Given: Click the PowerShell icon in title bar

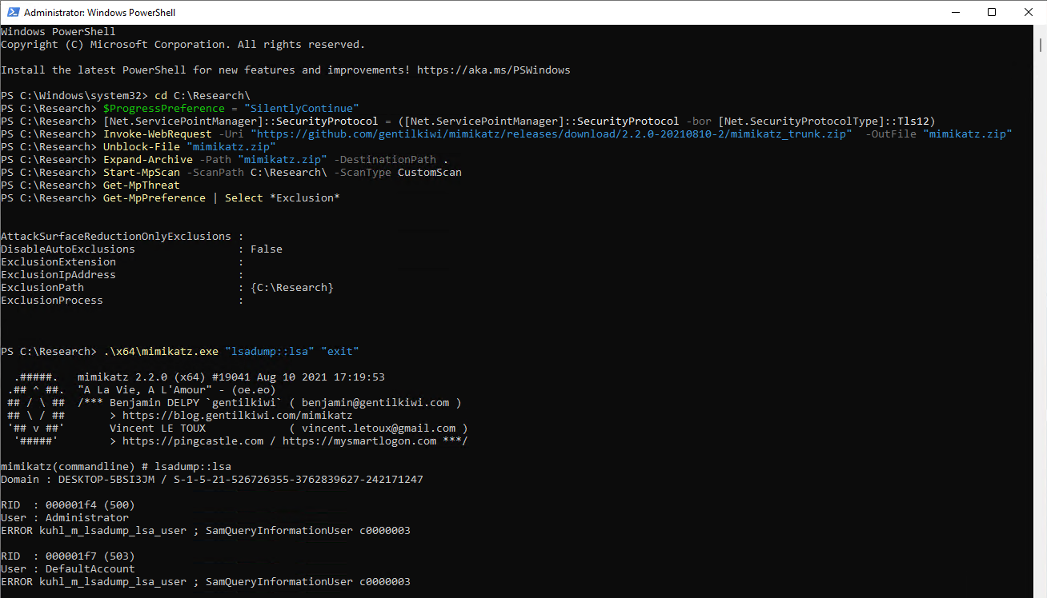Looking at the screenshot, I should [12, 12].
